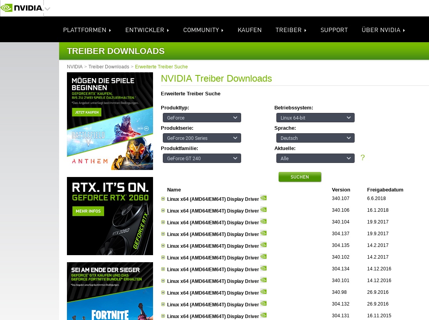The image size is (429, 320).
Task: Expand driver row version 340.106
Action: [x=163, y=211]
